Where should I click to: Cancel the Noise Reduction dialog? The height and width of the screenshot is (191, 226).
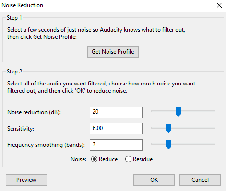[x=200, y=180]
